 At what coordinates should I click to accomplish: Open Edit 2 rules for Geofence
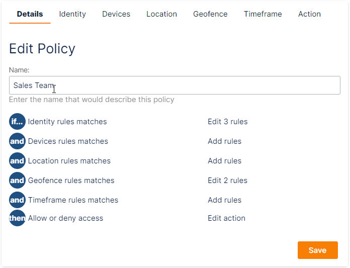(x=227, y=181)
